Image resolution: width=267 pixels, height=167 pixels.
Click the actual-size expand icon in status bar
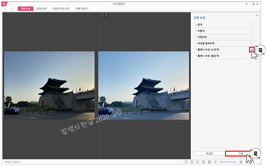coord(209,162)
